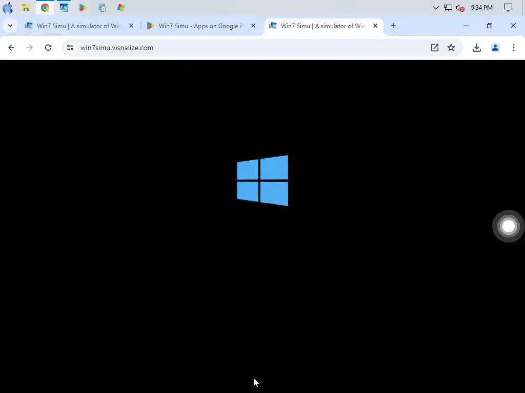Close the Google Play tab
The image size is (525, 393).
tap(253, 26)
